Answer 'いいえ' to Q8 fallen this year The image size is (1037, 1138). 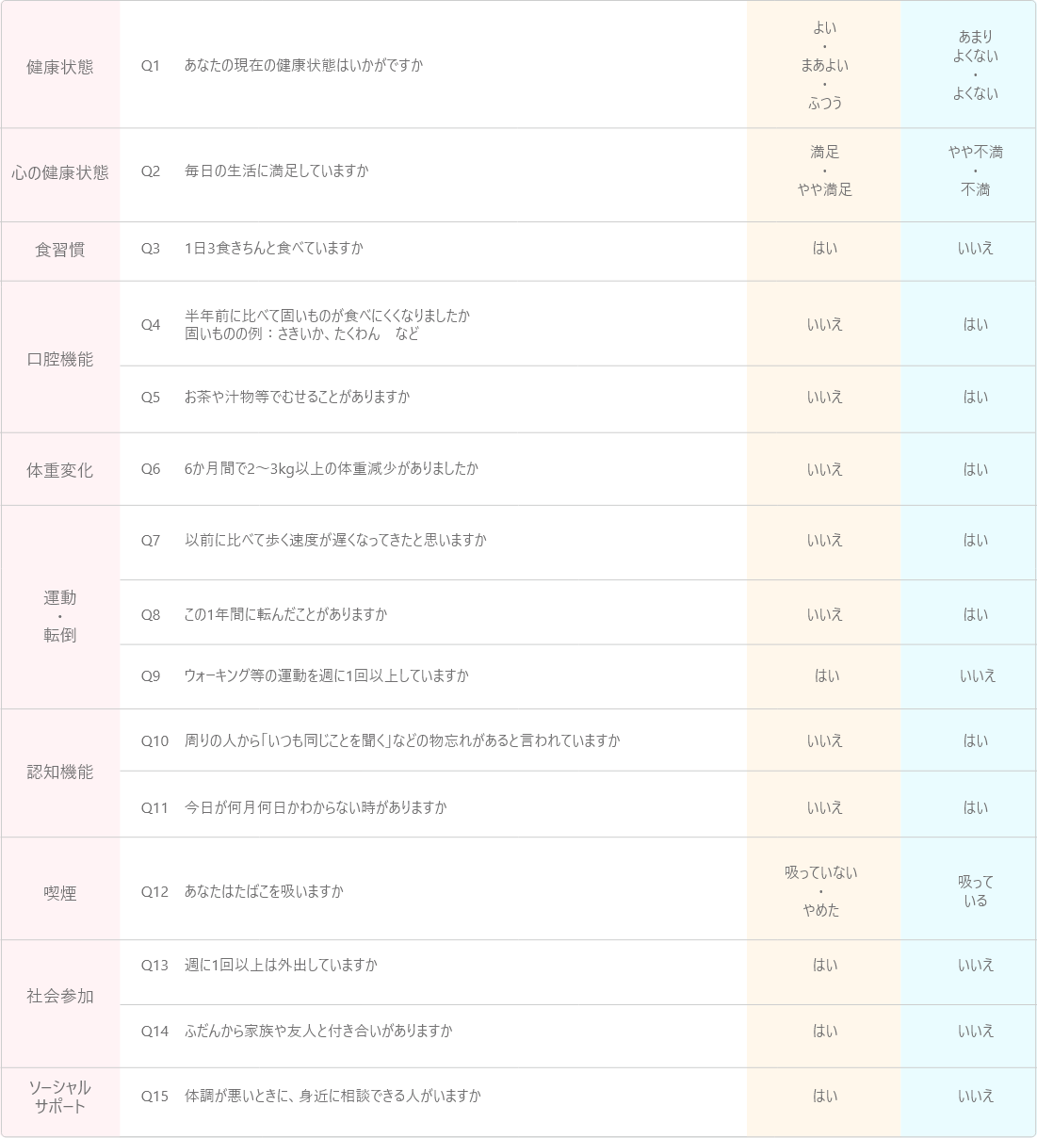[x=824, y=614]
